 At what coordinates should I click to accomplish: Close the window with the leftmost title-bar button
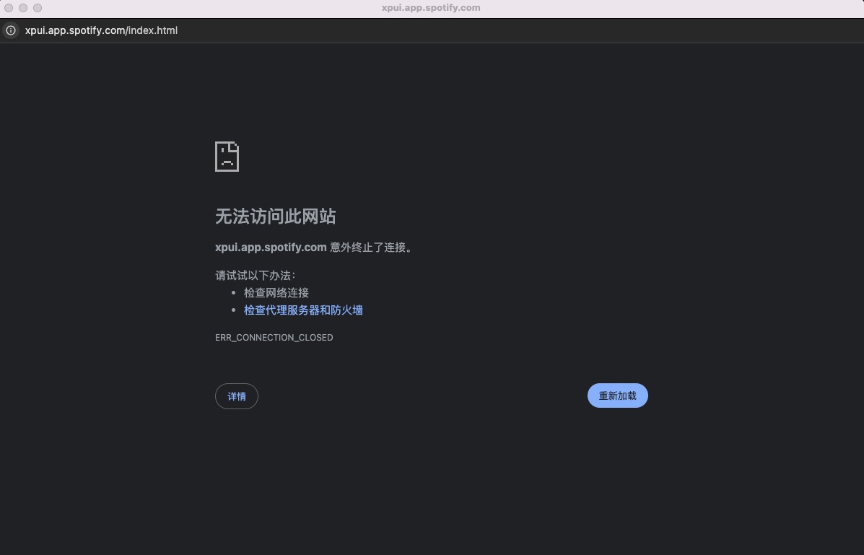pos(9,8)
